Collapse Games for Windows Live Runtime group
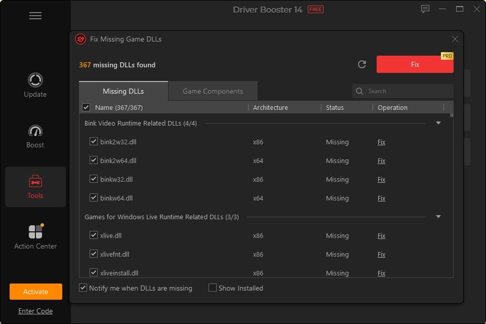The image size is (486, 324). [438, 217]
